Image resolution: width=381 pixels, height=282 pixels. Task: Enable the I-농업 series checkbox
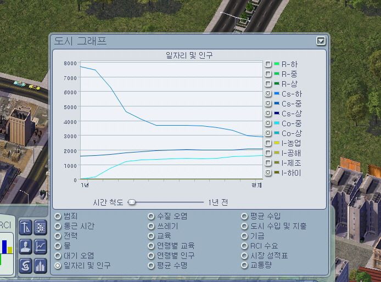point(268,143)
